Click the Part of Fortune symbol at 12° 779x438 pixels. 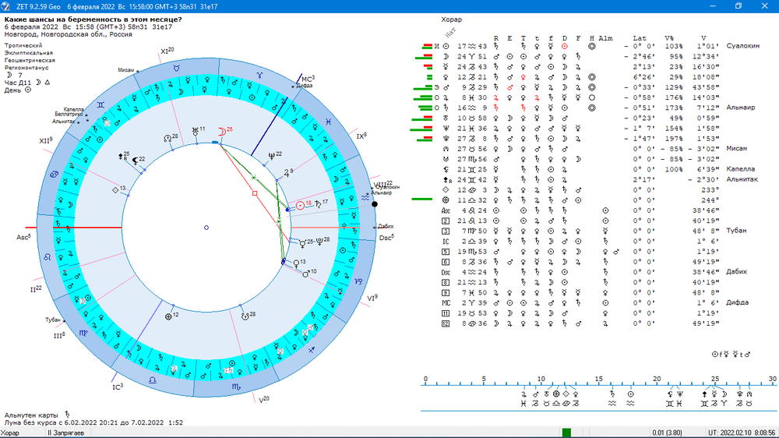pyautogui.click(x=168, y=316)
